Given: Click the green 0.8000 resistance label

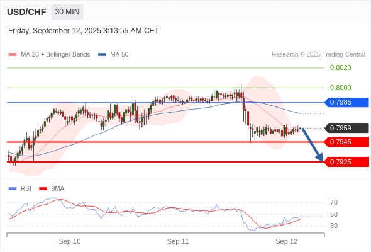Looking at the screenshot, I should point(340,88).
